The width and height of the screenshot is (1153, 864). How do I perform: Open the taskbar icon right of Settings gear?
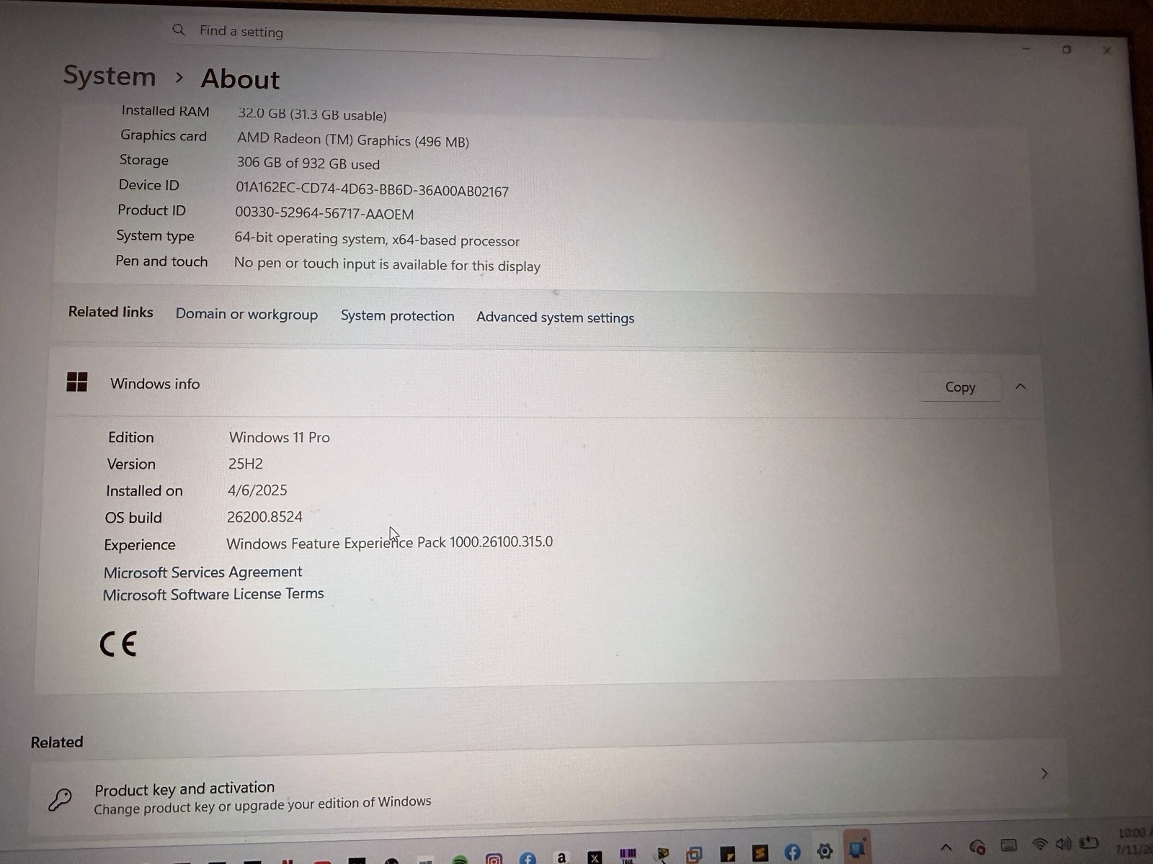[x=857, y=850]
